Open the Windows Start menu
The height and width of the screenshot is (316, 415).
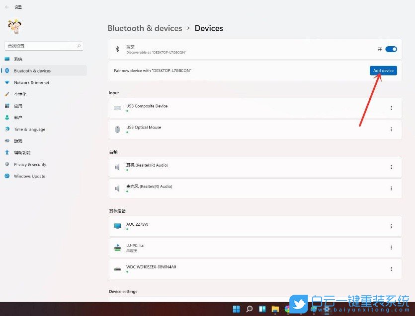[236, 309]
